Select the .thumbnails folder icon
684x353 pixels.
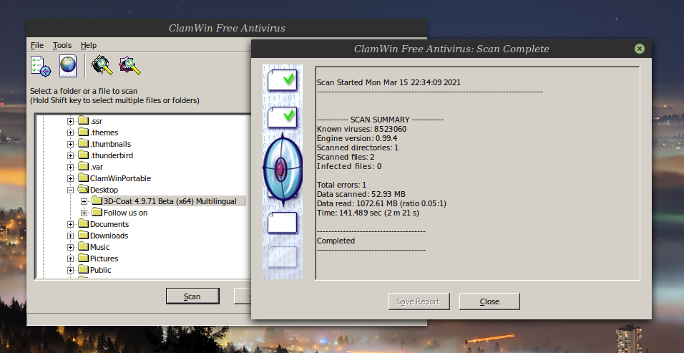pos(83,143)
